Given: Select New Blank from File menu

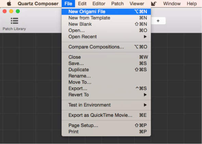Looking at the screenshot, I should pos(106,24).
